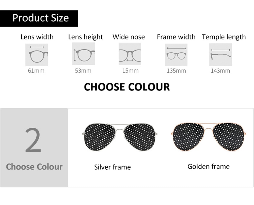This screenshot has width=254, height=205.
Task: Click the 61mm measurement text
Action: (x=36, y=71)
